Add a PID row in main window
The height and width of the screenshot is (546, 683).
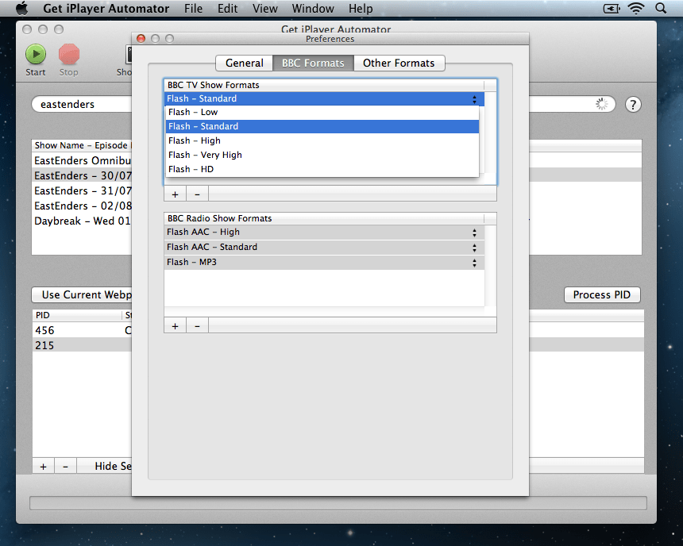(x=43, y=467)
